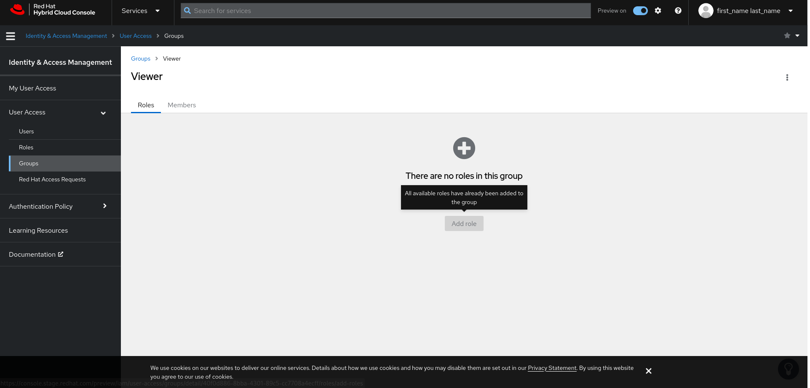Click the Documentation external link icon
Screen dimensions: 810x388
[x=61, y=254]
